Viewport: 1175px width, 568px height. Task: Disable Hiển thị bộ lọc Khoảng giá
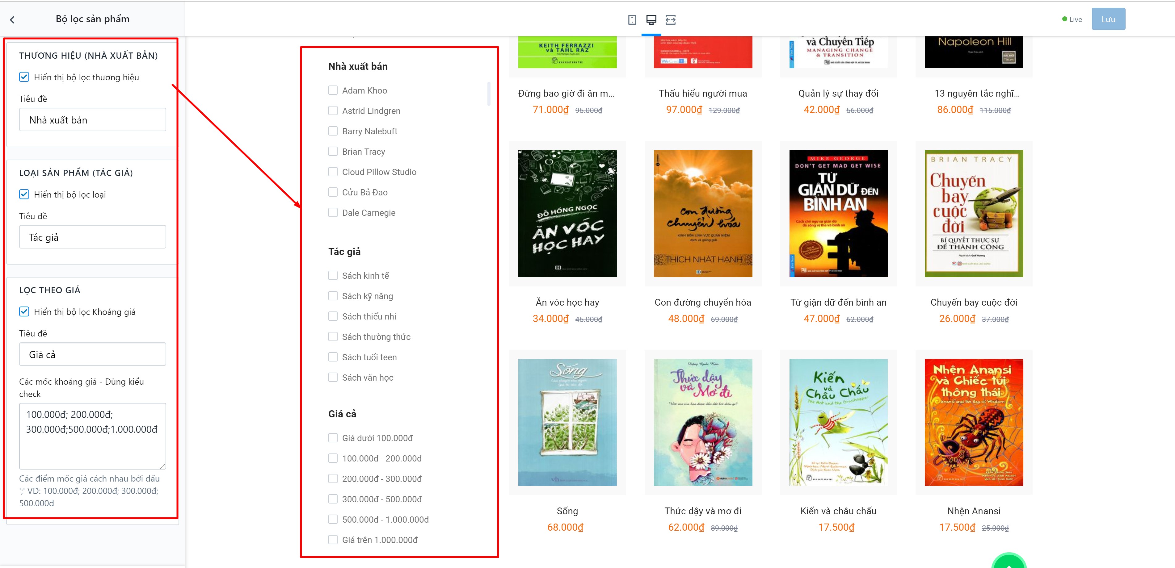[24, 311]
